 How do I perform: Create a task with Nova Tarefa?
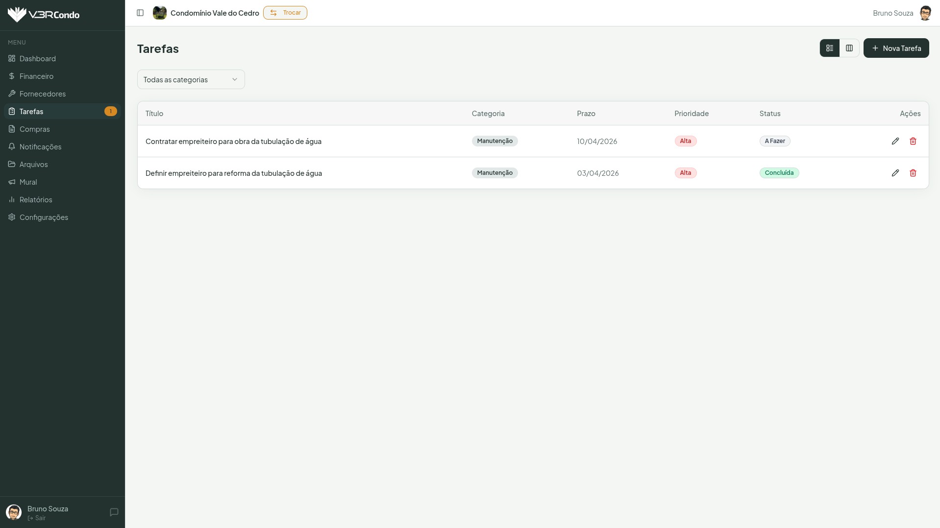[895, 48]
